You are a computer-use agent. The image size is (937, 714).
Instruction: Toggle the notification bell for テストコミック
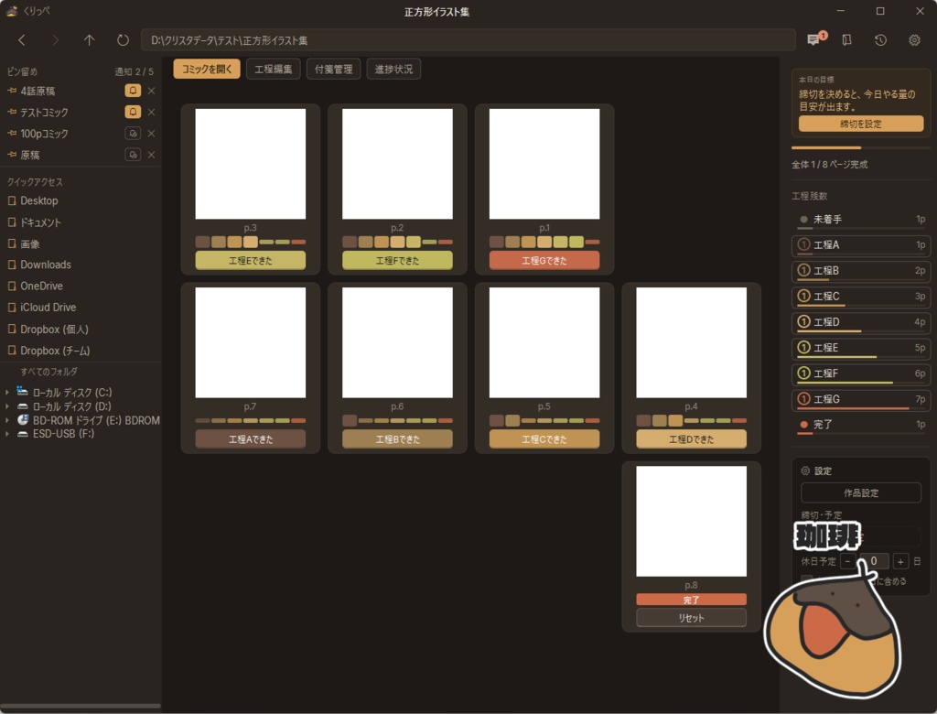pyautogui.click(x=133, y=112)
